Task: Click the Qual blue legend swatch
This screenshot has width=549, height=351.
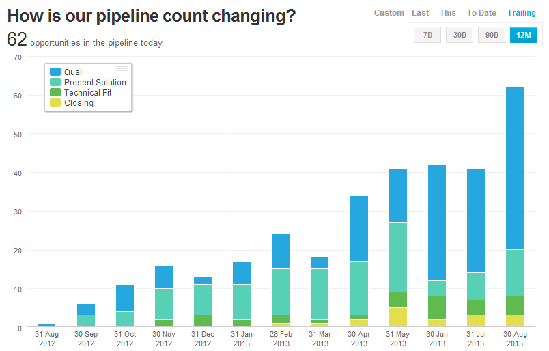Action: coord(55,72)
